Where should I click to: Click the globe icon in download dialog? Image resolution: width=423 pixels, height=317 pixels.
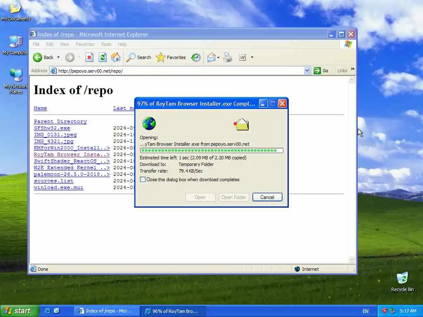tap(149, 123)
